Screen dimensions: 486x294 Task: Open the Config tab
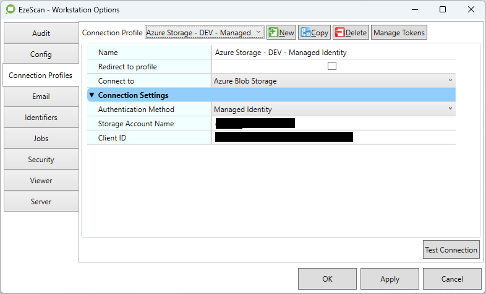(41, 54)
